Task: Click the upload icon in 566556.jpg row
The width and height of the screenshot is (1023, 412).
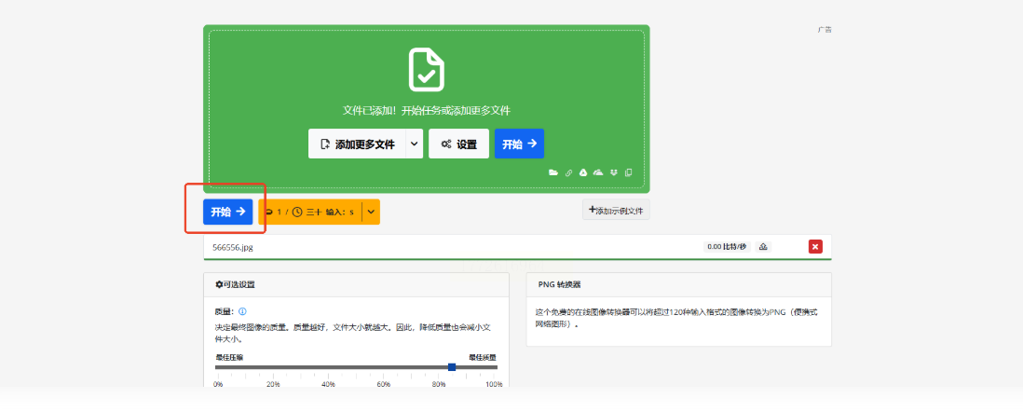Action: click(763, 247)
